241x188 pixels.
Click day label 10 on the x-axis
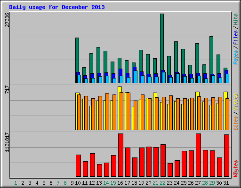point(78,183)
